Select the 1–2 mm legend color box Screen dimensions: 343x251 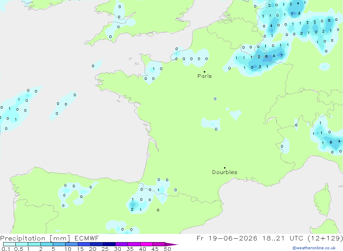(34, 244)
